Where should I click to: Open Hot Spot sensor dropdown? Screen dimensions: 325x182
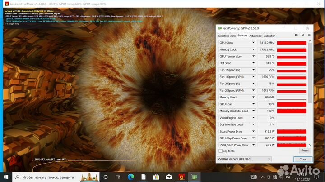pyautogui.click(x=253, y=63)
